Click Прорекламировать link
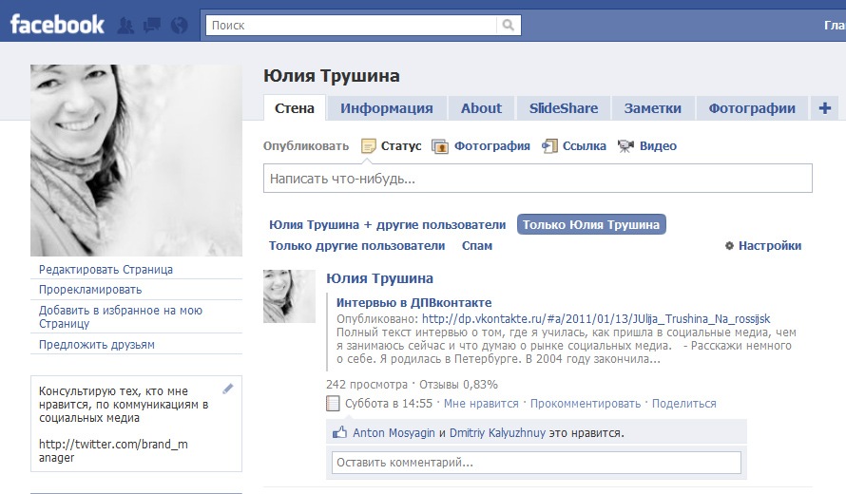The width and height of the screenshot is (846, 494). coord(90,290)
